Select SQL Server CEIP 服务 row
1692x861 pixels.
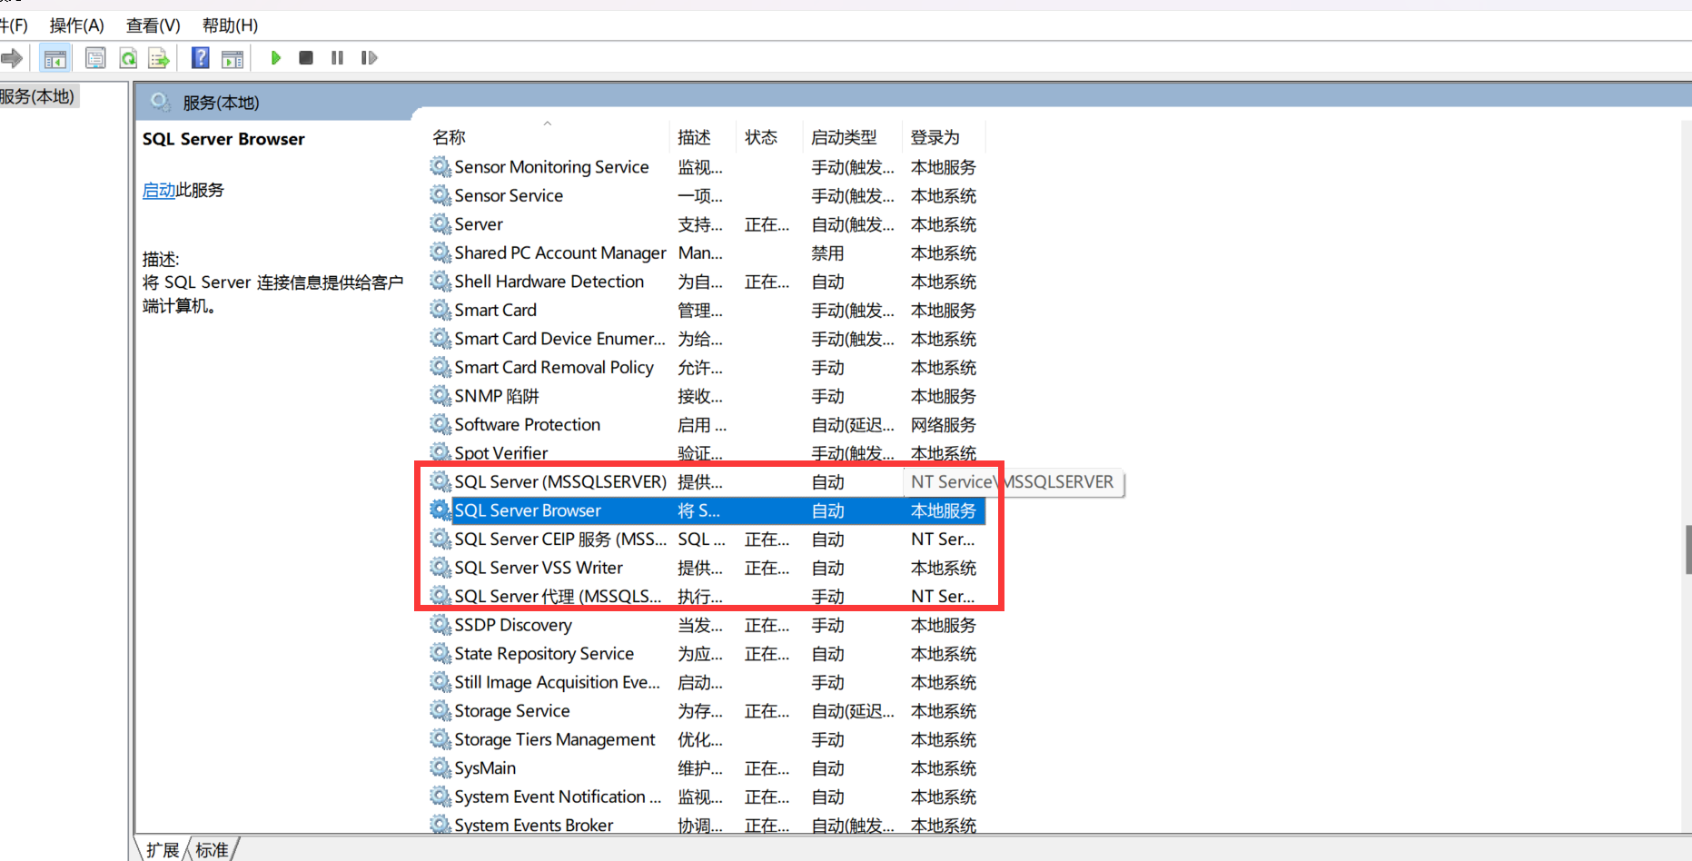707,539
